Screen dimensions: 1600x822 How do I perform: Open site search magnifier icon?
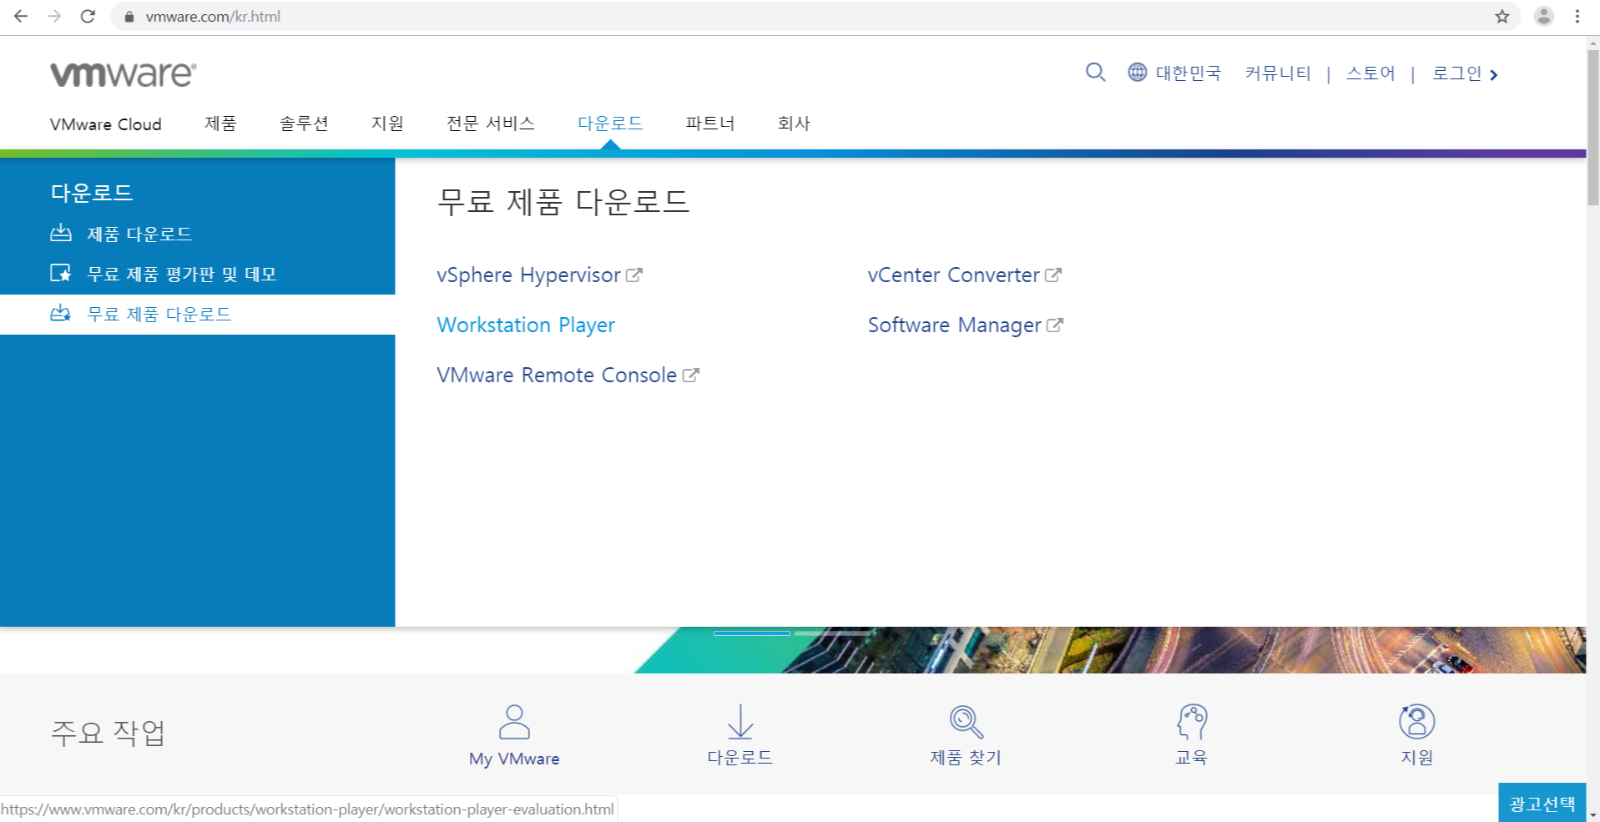[x=1096, y=73]
